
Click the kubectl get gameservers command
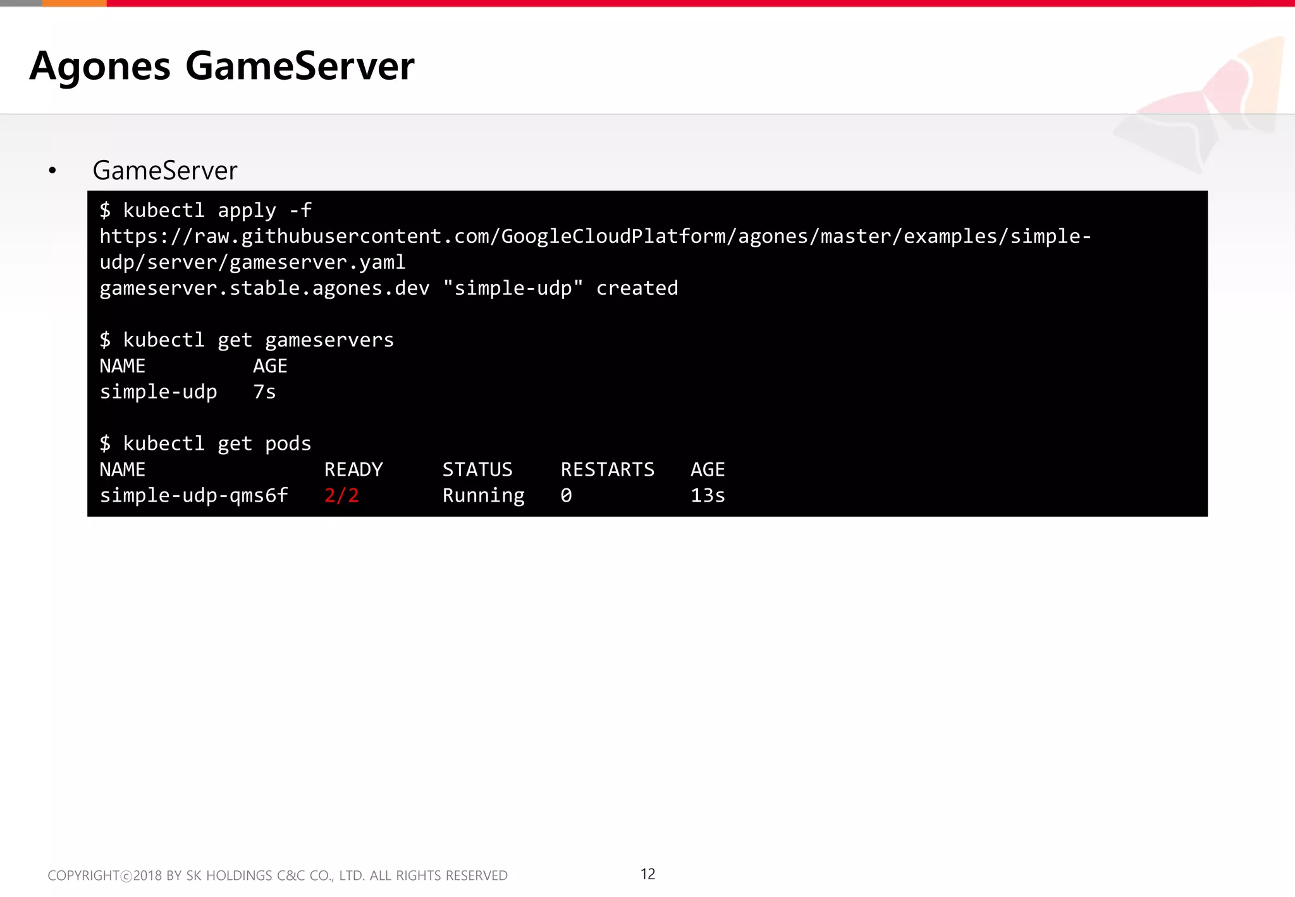(247, 340)
